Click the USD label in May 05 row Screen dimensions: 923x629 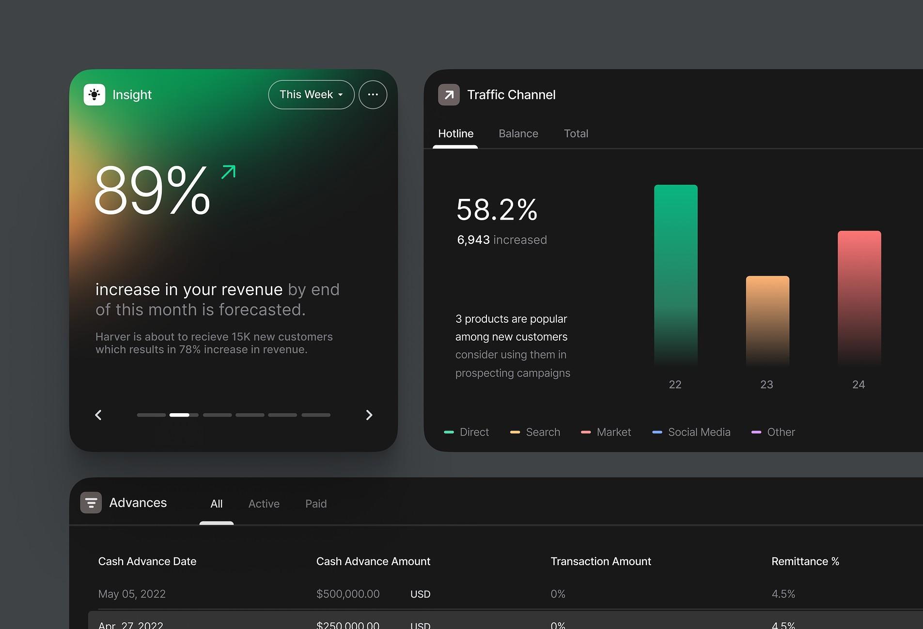tap(420, 594)
